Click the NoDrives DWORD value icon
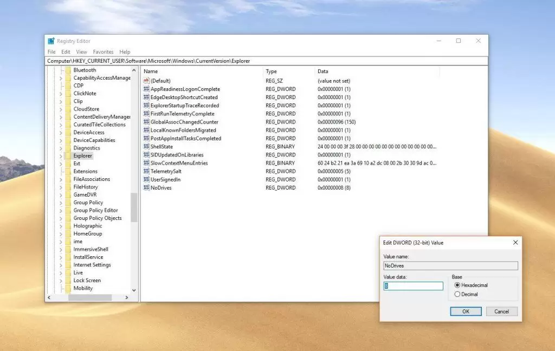The width and height of the screenshot is (555, 351). (146, 187)
